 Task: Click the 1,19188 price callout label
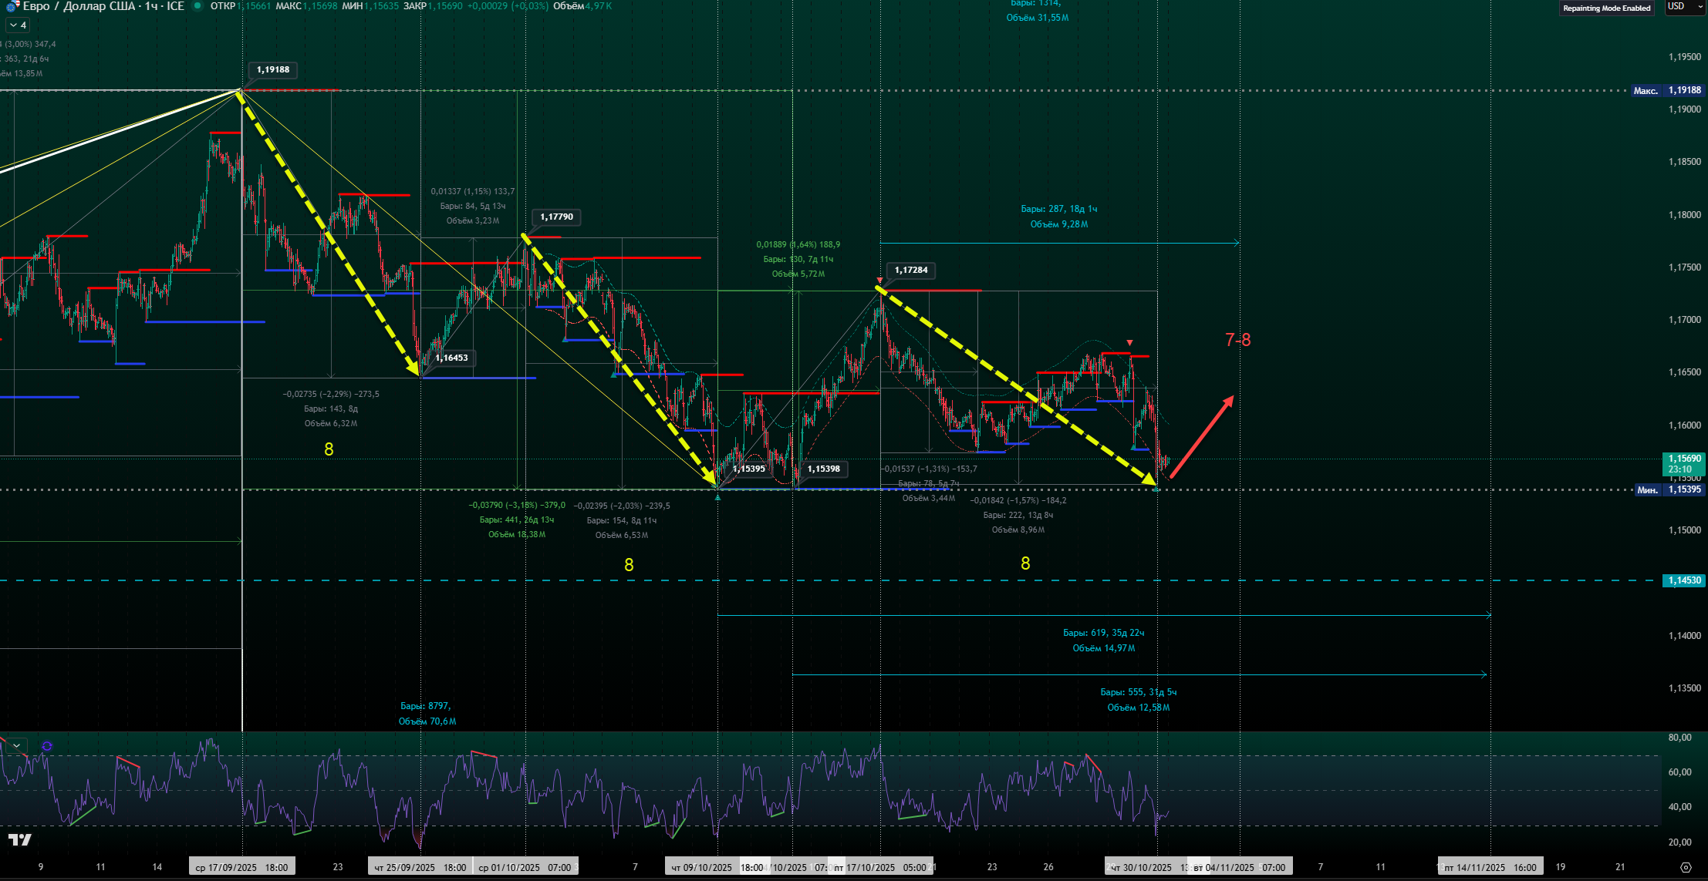(x=273, y=70)
